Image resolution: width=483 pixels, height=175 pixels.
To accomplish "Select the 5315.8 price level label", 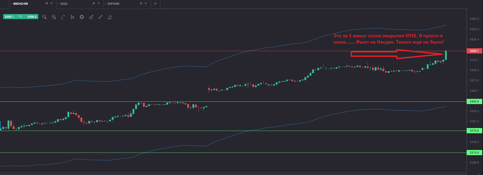I will pos(474,153).
